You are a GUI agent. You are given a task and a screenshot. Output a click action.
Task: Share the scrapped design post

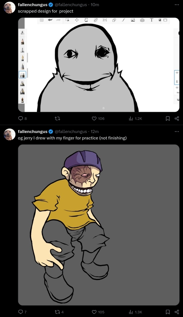tap(177, 118)
